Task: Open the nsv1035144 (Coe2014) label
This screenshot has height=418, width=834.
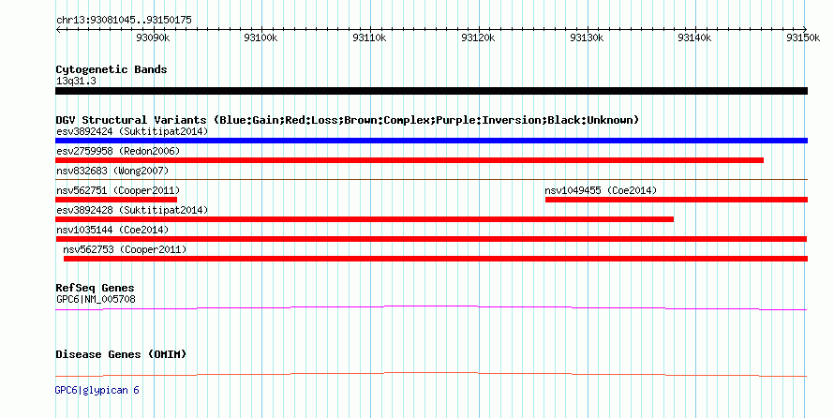Action: pyautogui.click(x=112, y=230)
